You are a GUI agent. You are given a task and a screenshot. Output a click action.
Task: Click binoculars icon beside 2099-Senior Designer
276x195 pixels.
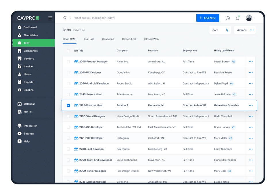(76, 171)
